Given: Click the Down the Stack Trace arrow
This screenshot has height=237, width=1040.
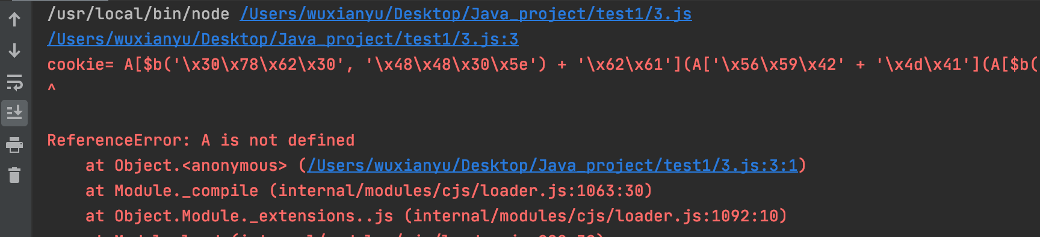Looking at the screenshot, I should pyautogui.click(x=14, y=51).
